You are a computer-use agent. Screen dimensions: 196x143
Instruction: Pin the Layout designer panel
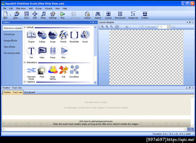[190, 22]
